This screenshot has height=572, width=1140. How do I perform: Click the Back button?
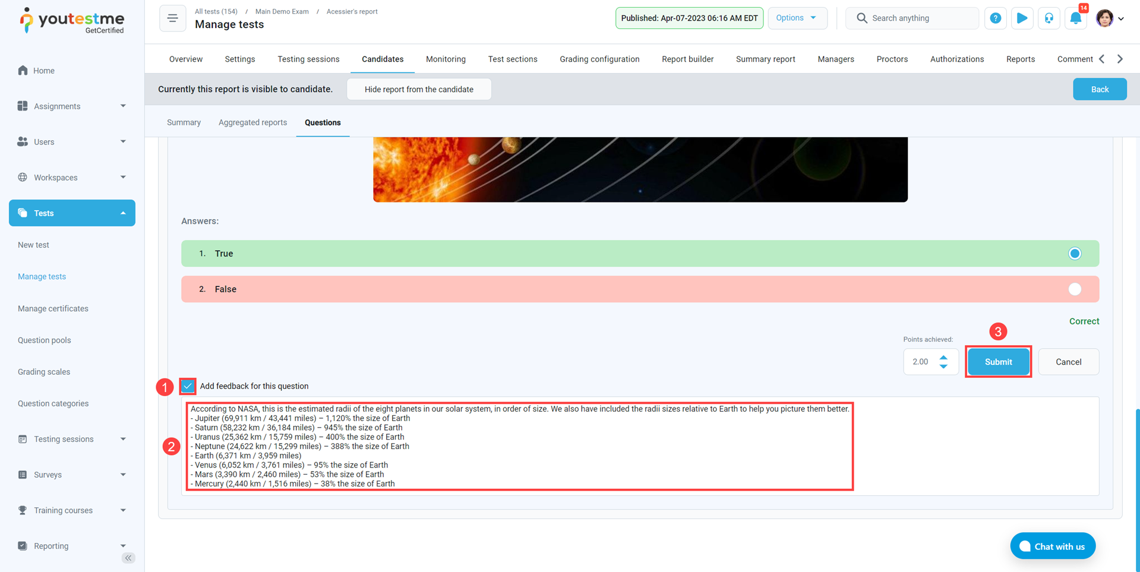[1100, 89]
